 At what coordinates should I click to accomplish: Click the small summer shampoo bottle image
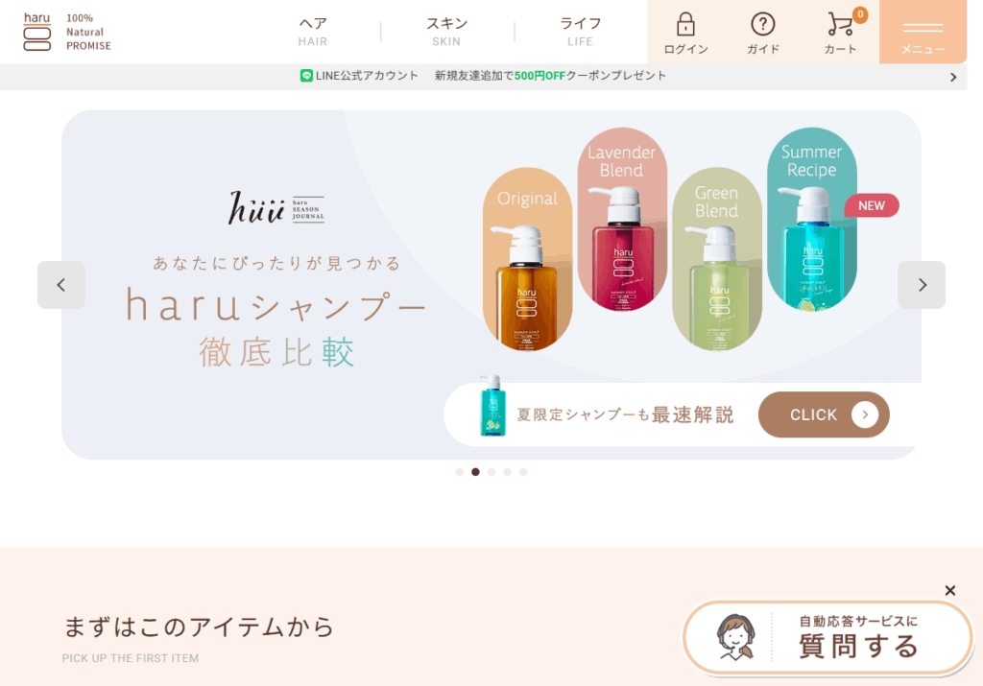tap(492, 405)
